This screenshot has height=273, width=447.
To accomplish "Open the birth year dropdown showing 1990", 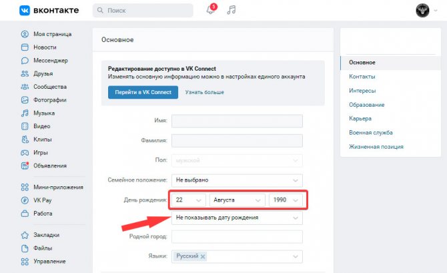I will click(x=286, y=200).
